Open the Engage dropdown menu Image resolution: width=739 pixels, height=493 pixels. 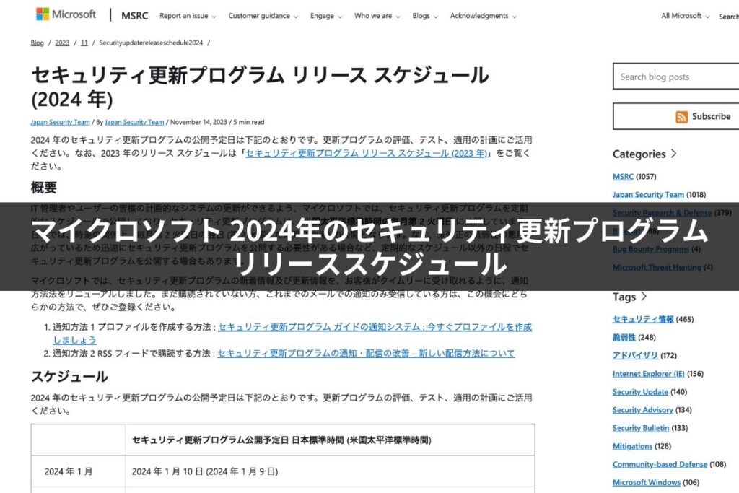coord(325,16)
